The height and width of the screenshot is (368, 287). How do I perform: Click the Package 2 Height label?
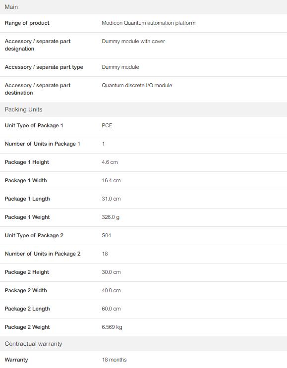[x=27, y=272]
